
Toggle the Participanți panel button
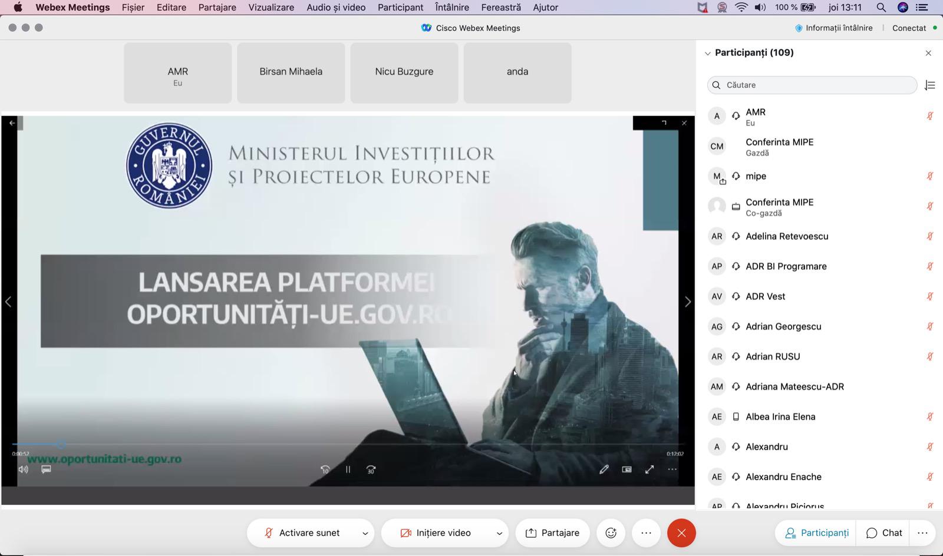(816, 533)
